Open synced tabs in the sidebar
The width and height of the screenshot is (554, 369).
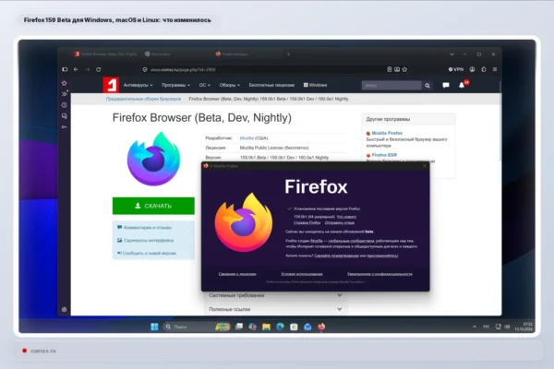click(x=65, y=116)
